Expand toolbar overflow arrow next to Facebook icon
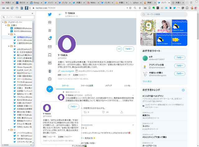 click(30, 8)
